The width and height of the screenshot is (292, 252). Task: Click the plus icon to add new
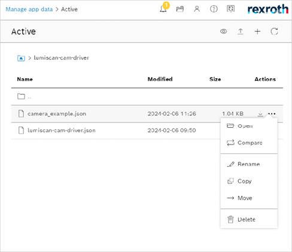coord(257,32)
